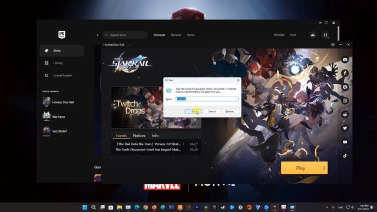Image resolution: width=377 pixels, height=212 pixels.
Task: Select the Events tab
Action: 121,135
